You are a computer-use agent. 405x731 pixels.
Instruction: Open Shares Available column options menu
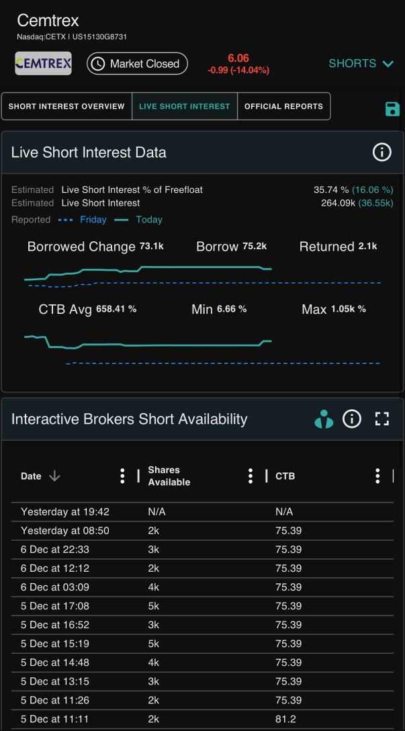(251, 476)
